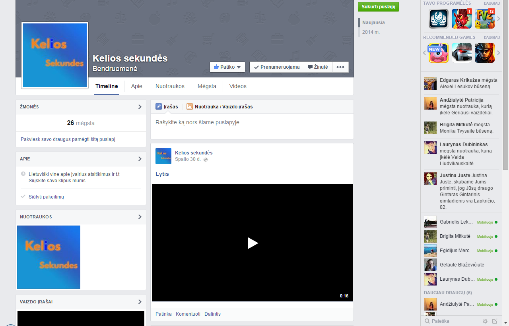Screen dimensions: 509x326
Task: Open chat with Andžiulytė Pa... under Daugiau draugų
Action: 460,304
